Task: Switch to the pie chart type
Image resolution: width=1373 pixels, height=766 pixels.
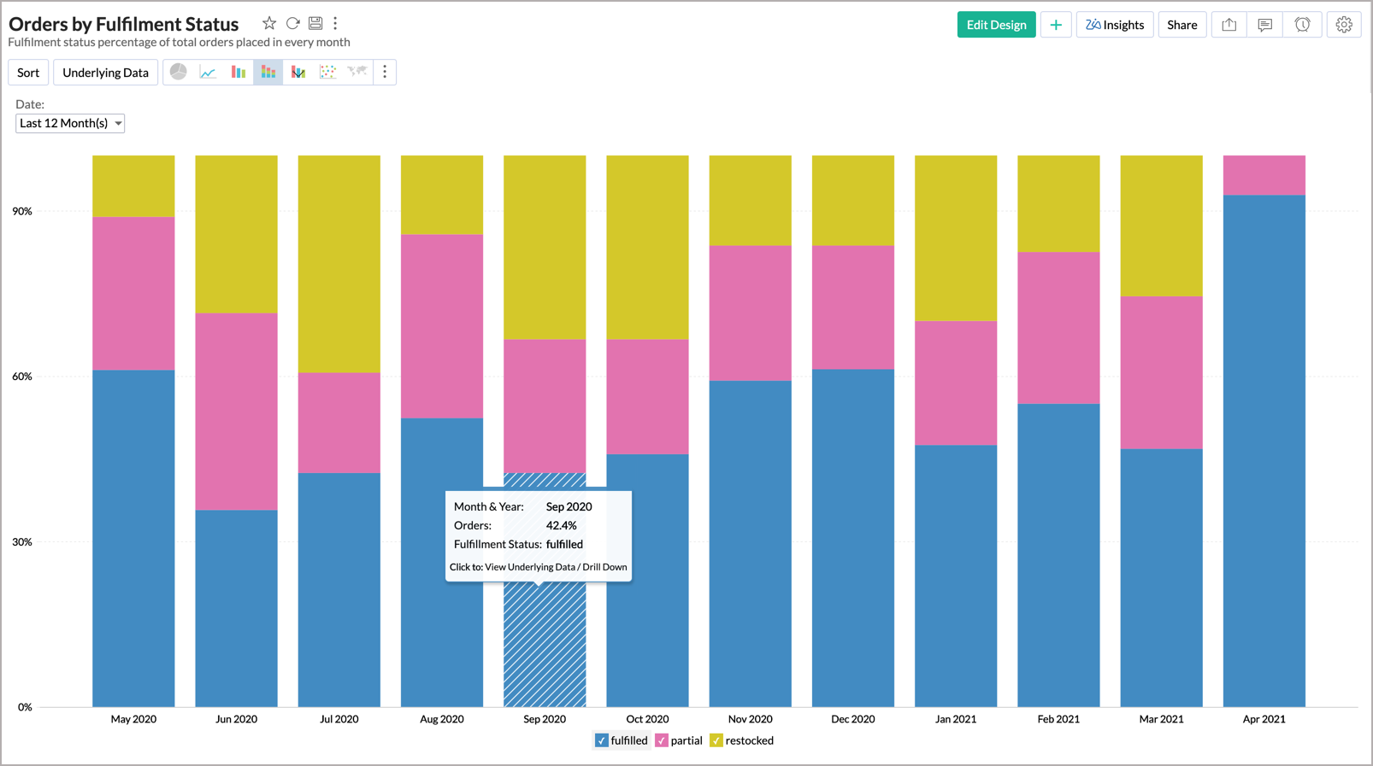Action: (178, 73)
